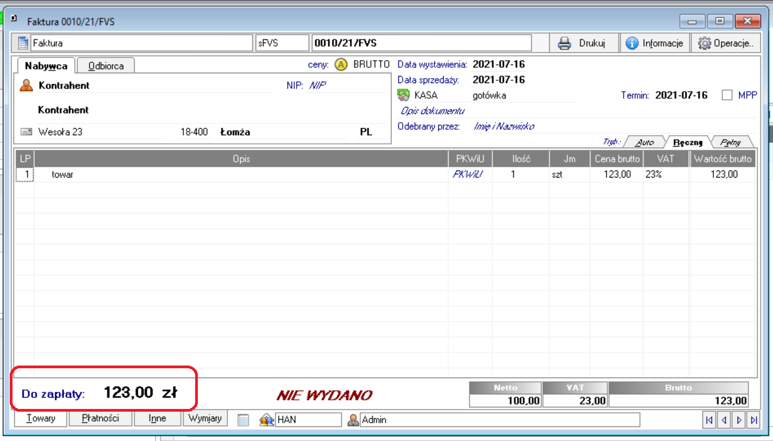Click the Wymiary button
This screenshot has height=441, width=773.
point(205,419)
